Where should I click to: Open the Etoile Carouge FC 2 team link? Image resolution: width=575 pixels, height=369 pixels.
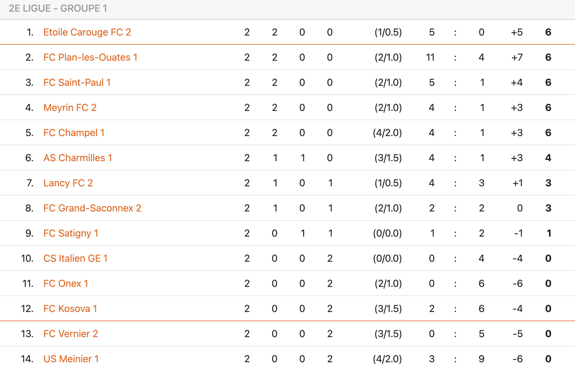[87, 32]
